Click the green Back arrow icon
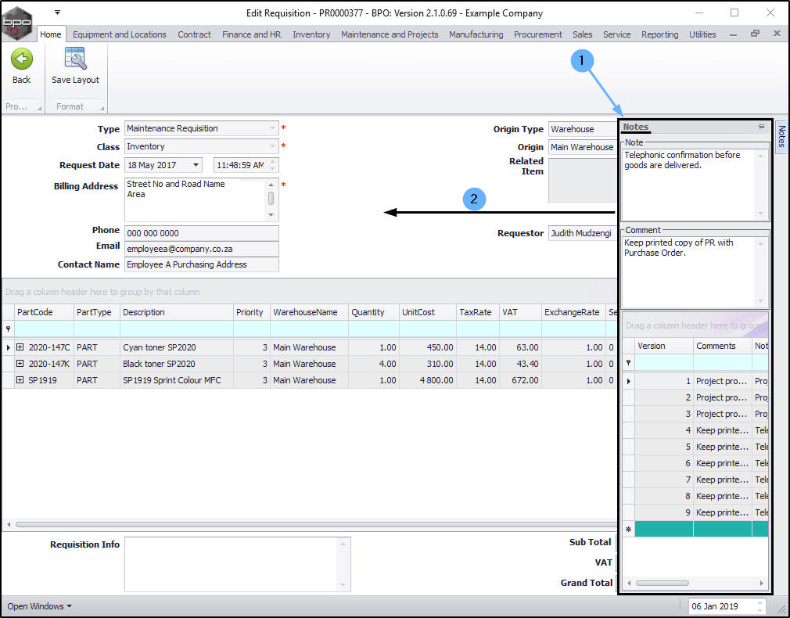Screen dimensions: 790x618 coord(22,59)
